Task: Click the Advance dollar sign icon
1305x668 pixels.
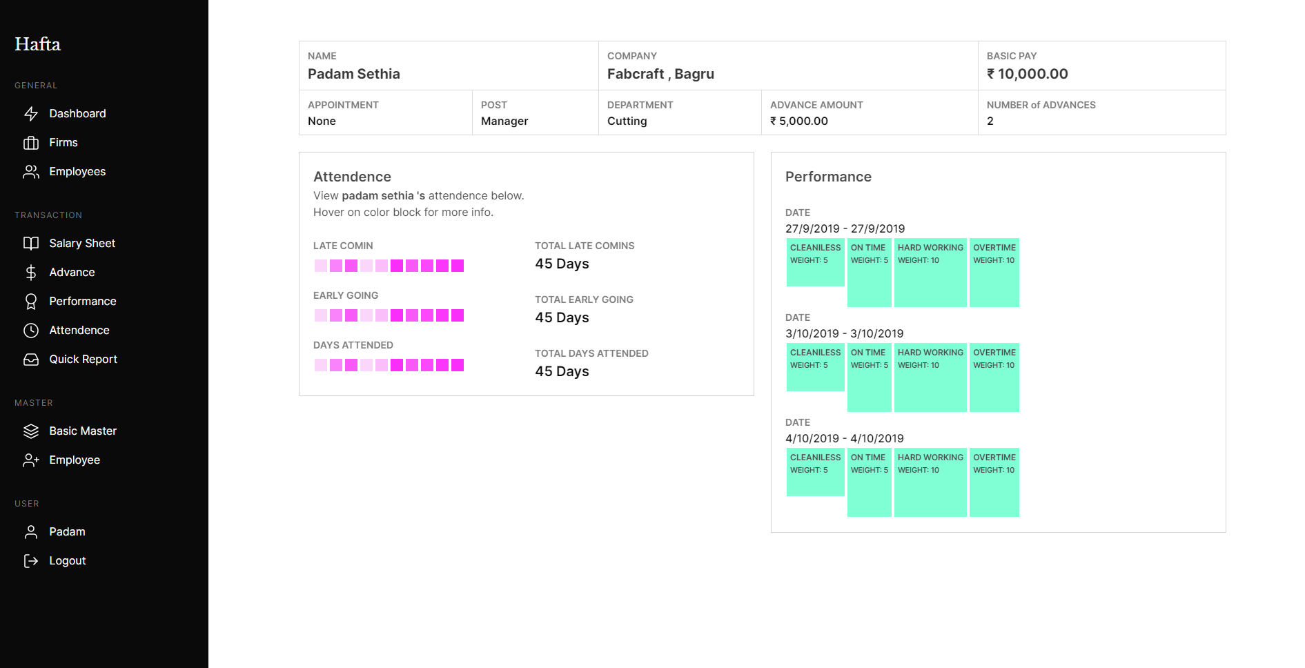Action: pyautogui.click(x=31, y=273)
